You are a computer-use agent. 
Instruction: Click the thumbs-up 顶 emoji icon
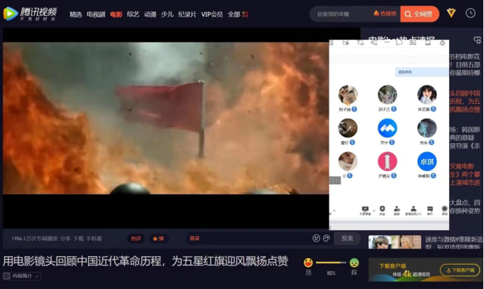308,262
